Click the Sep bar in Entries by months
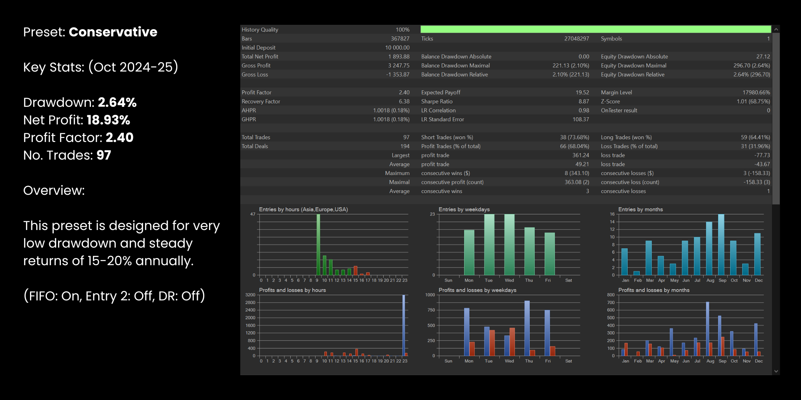The image size is (801, 400). [721, 244]
